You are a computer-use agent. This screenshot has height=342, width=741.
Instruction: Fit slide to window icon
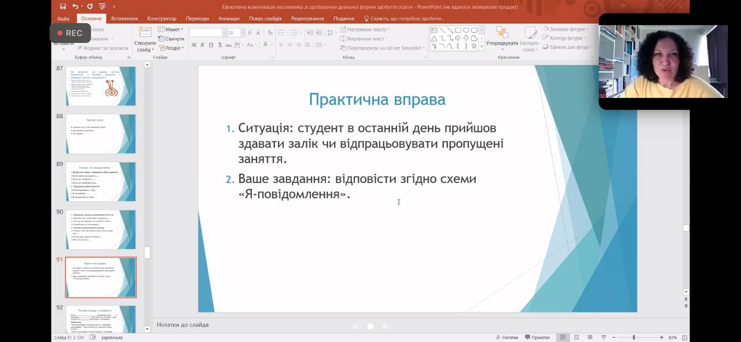coord(685,337)
